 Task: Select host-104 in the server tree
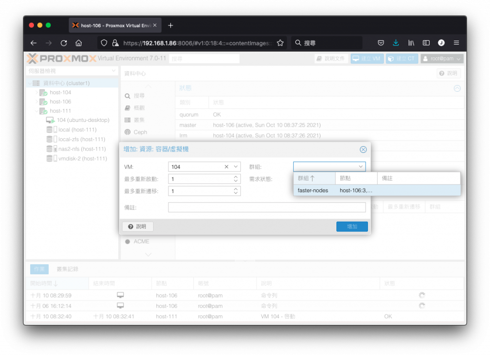(60, 92)
